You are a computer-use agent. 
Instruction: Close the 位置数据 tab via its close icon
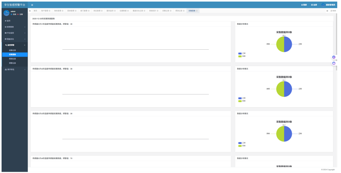(x=128, y=11)
